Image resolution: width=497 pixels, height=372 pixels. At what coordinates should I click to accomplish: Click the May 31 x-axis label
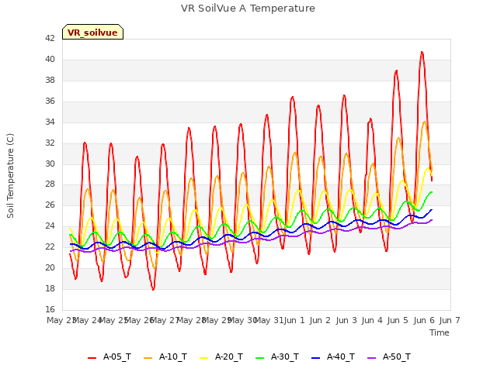point(269,320)
